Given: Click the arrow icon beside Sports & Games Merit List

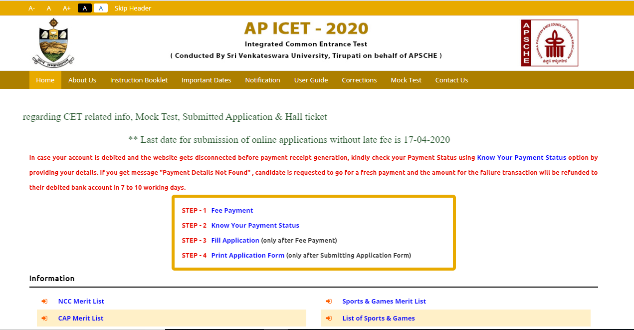Looking at the screenshot, I should 329,301.
